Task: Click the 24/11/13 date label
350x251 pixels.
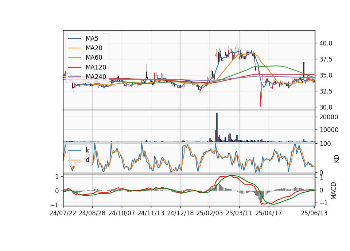Action: (151, 214)
